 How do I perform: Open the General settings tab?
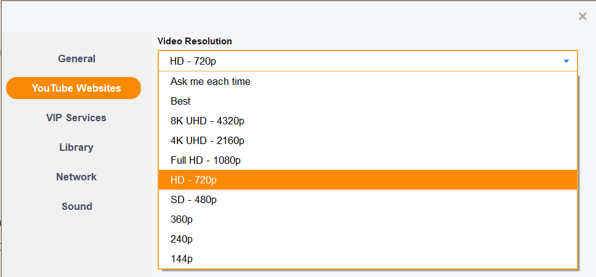click(x=76, y=58)
